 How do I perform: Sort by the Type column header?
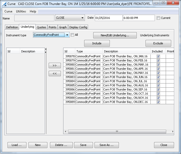pyautogui.click(x=89, y=51)
